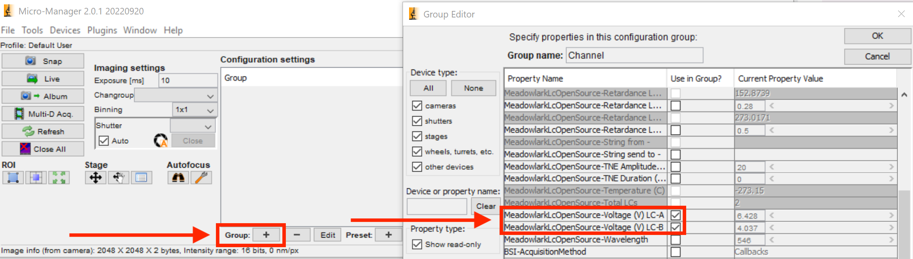The width and height of the screenshot is (913, 259).
Task: Click the full-frame ROI green arrows icon
Action: coord(59,177)
